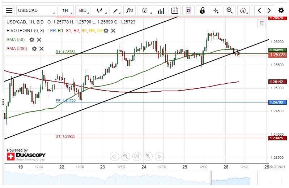Zoom out with bottom minus magnifier
This screenshot has height=188, width=289.
(x=126, y=157)
